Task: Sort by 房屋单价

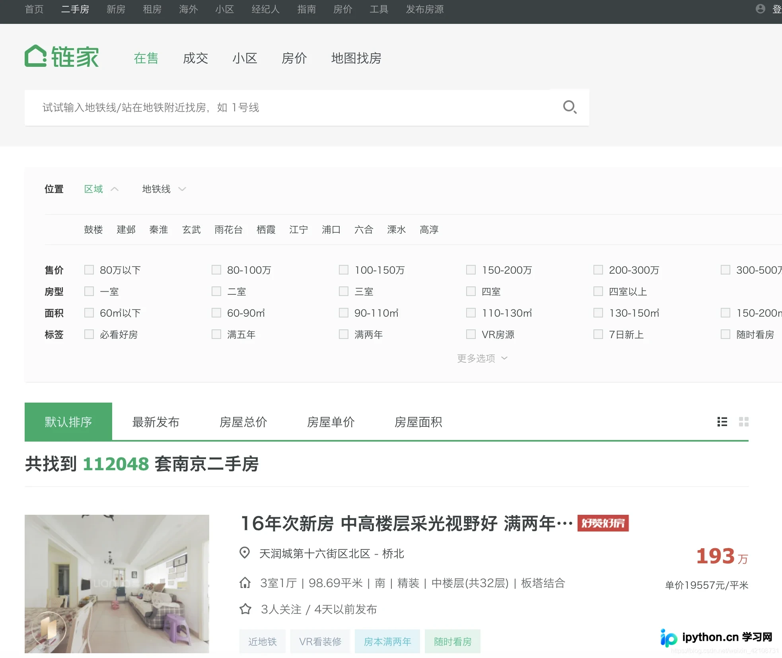Action: point(331,422)
